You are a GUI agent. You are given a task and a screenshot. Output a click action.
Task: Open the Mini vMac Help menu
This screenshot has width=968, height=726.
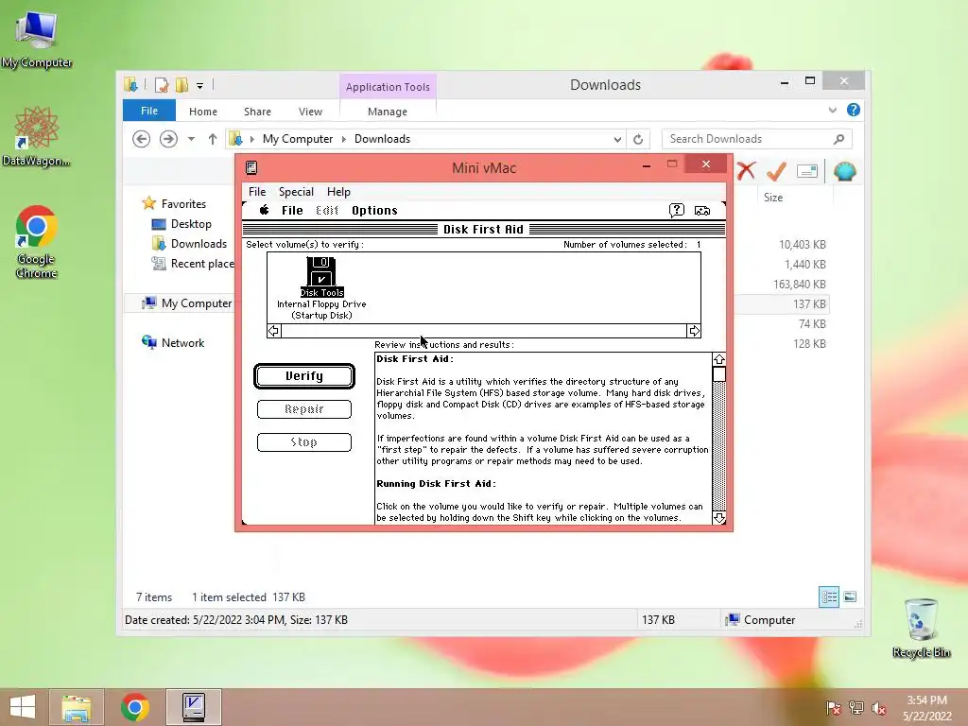(338, 191)
